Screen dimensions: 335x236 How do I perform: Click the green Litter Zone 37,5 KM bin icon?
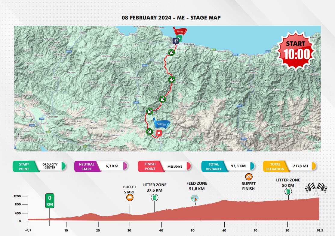(155, 198)
